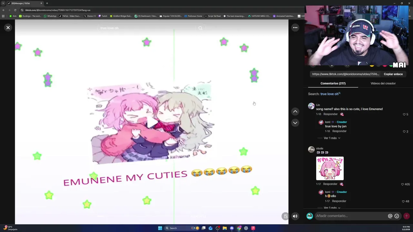Open the KickBot Widget Builder bookmark
The width and height of the screenshot is (413, 232).
point(121,16)
